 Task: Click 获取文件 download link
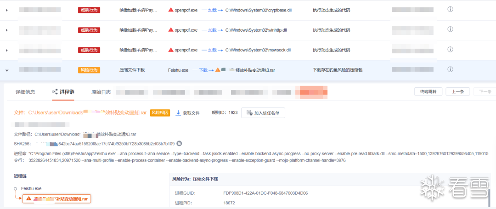point(192,113)
